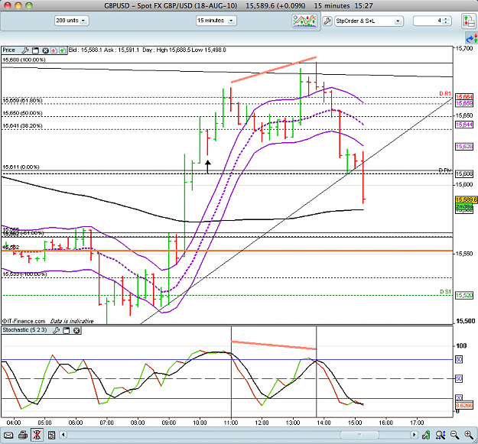
Task: Click the green up-arrow icon in Price panel
Action: [x=63, y=50]
